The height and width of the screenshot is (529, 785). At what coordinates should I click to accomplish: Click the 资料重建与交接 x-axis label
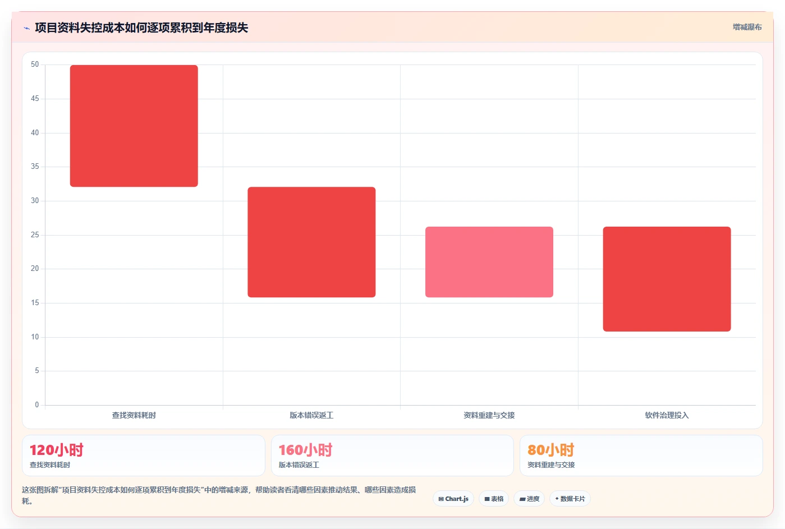489,415
